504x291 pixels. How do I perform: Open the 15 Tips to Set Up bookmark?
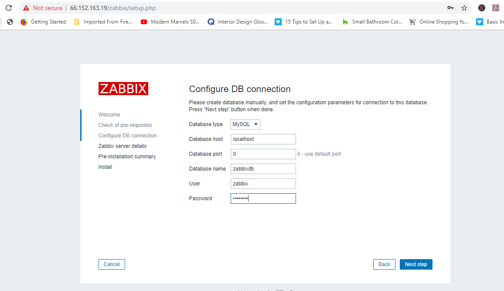[x=304, y=22]
